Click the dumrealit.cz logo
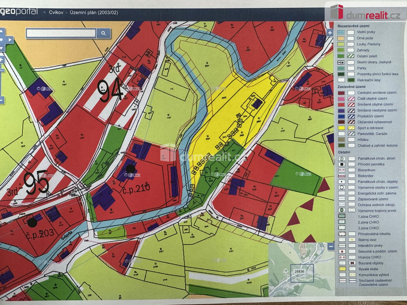Image resolution: width=407 pixels, height=305 pixels. click(365, 13)
